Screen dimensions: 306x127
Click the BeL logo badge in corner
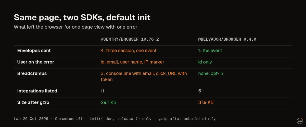pyautogui.click(x=300, y=121)
